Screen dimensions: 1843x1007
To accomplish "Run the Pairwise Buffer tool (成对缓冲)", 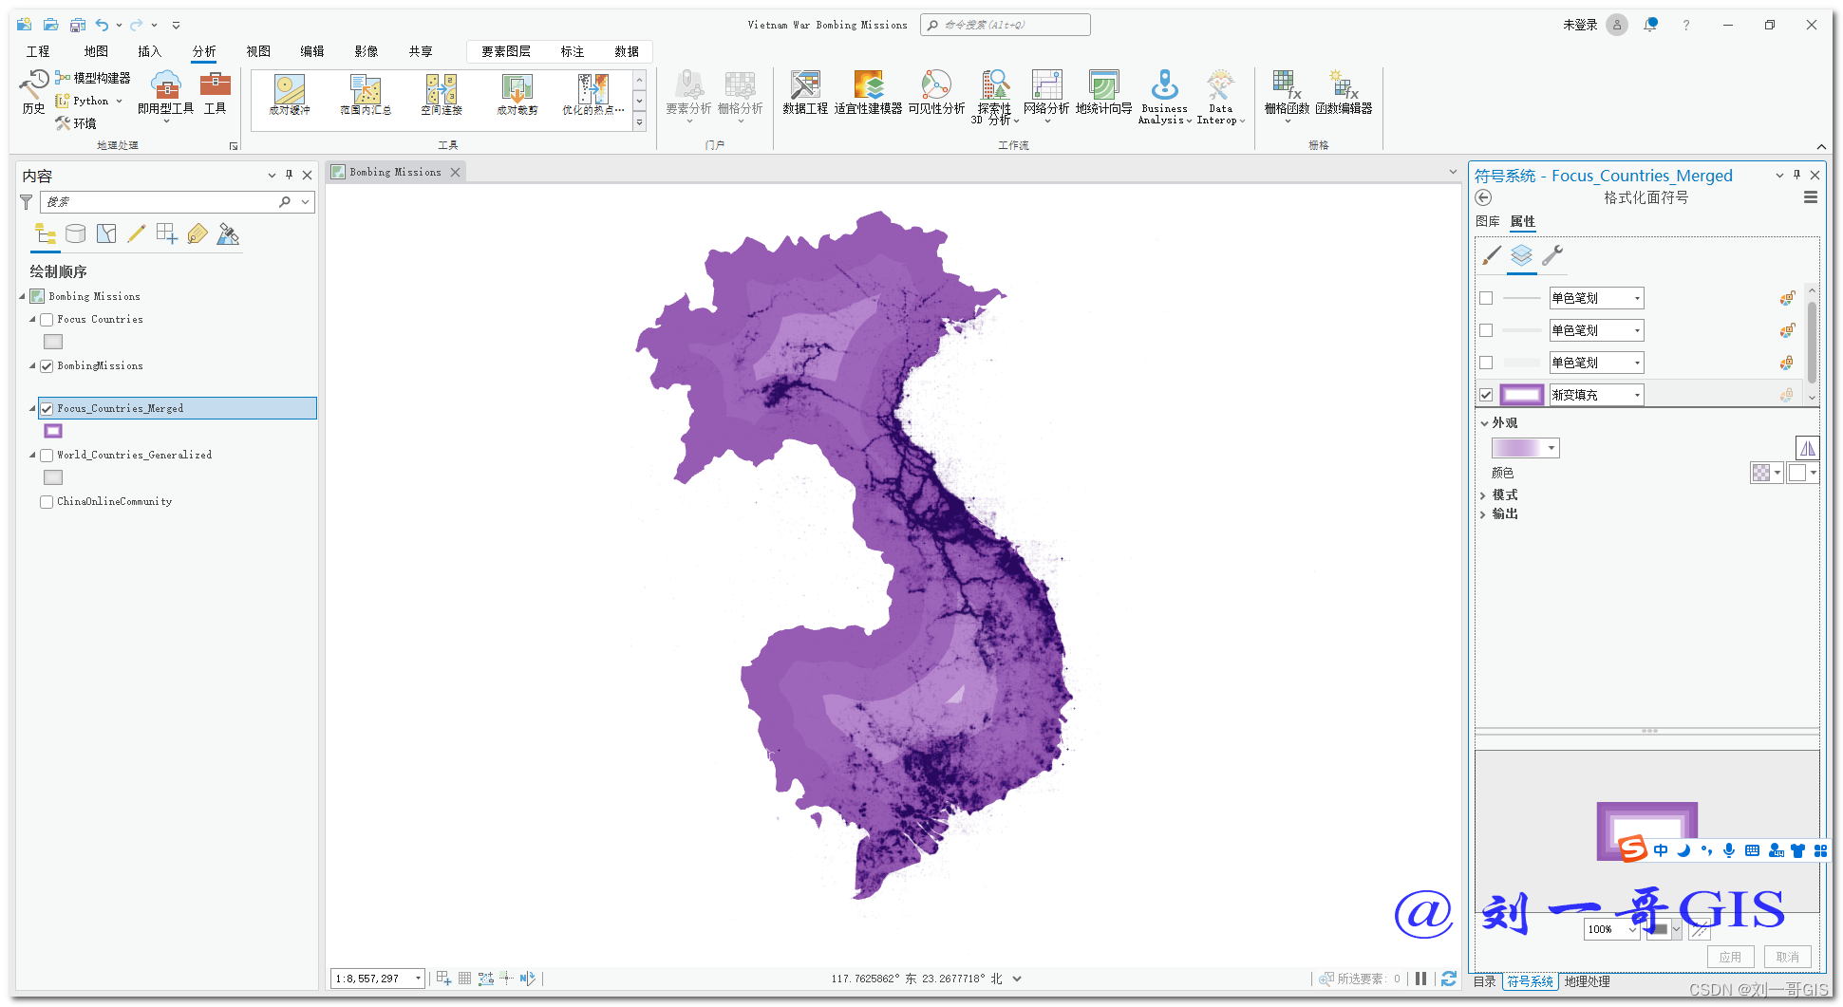I will click(x=290, y=95).
